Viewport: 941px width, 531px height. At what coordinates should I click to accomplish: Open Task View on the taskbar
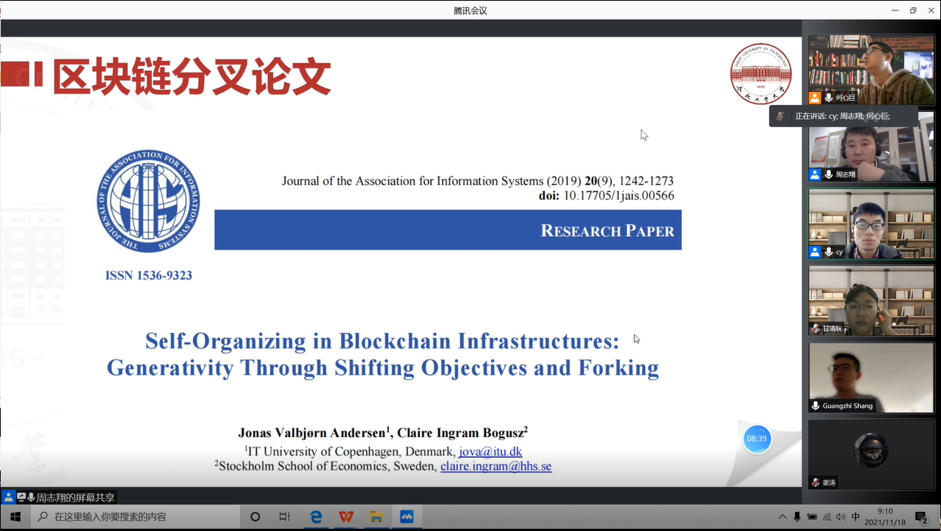(x=285, y=516)
